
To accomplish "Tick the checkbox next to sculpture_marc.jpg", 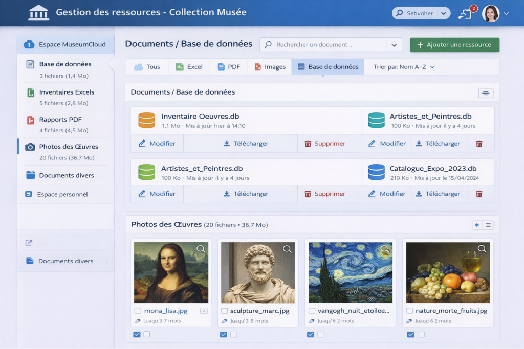I will [224, 311].
